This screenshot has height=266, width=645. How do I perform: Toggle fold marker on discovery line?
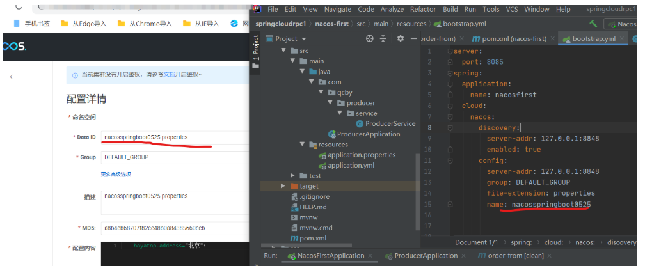tap(450, 128)
